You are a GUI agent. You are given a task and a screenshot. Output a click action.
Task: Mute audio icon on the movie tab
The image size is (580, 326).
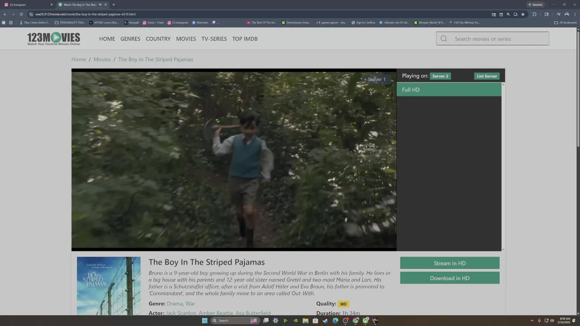pyautogui.click(x=100, y=5)
